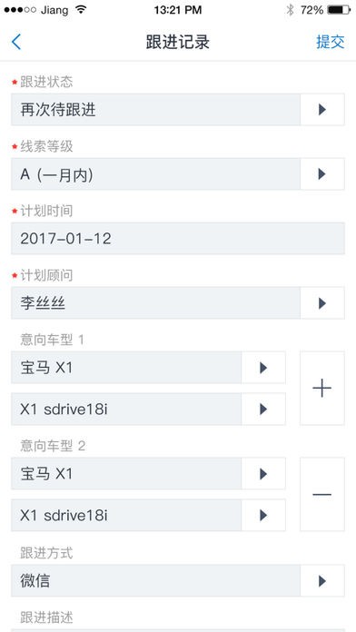The image size is (356, 632).
Task: Expand the 跟进方式 dropdown arrow
Action: coord(322,581)
